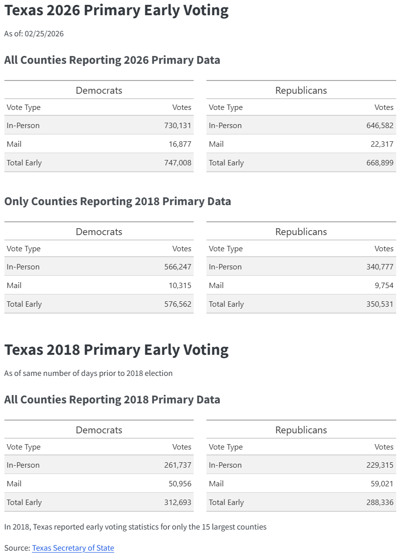Click the Republicans in-person value 340,777

pos(380,266)
